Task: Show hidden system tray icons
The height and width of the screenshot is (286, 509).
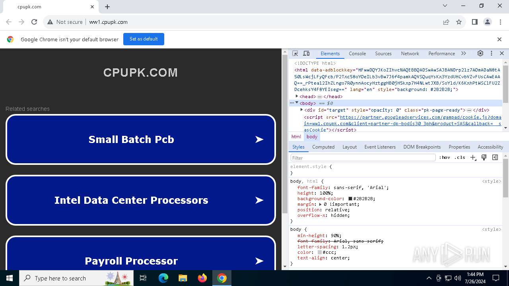Action: tap(429, 278)
